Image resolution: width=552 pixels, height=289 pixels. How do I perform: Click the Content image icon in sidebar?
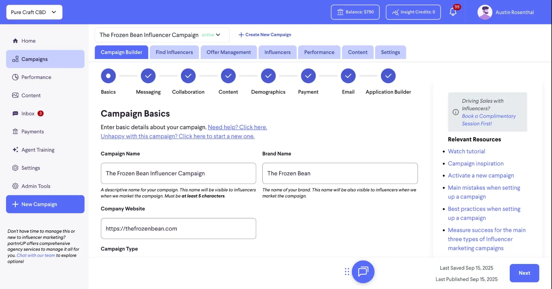(x=15, y=95)
